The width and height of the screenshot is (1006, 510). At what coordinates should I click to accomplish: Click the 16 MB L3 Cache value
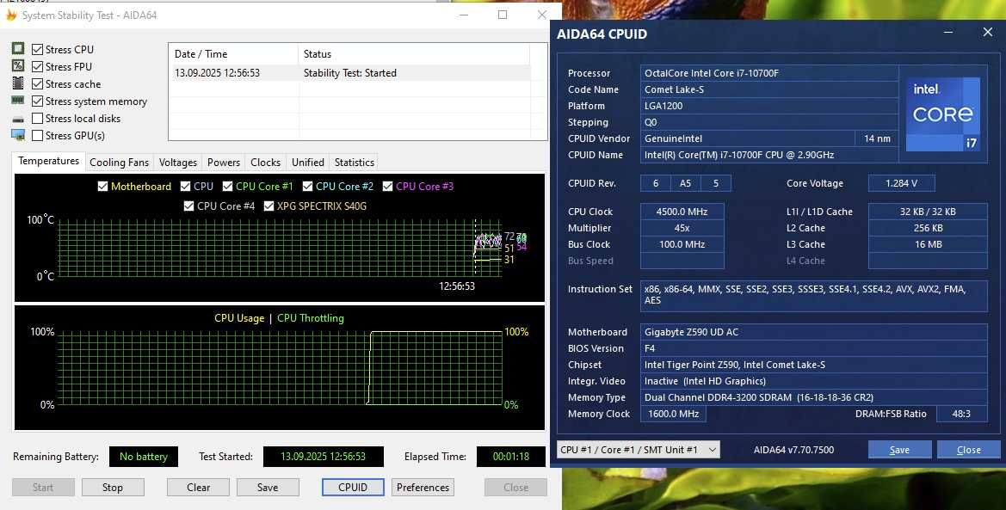[928, 244]
